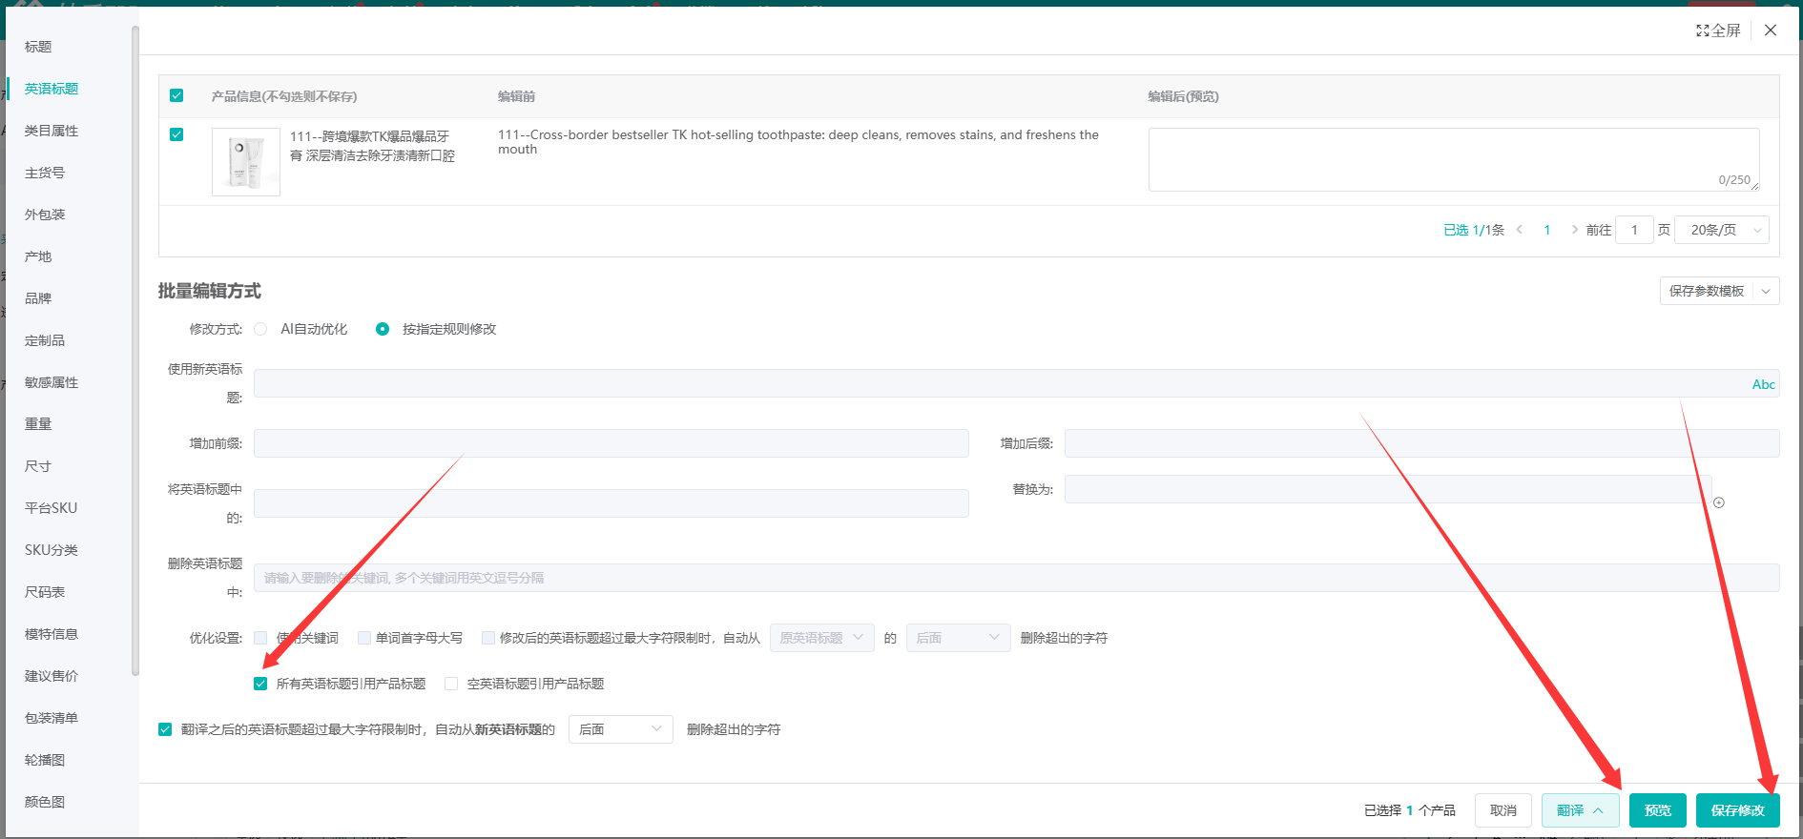Image resolution: width=1803 pixels, height=839 pixels.
Task: Open the 平台SKU sidebar item
Action: [x=51, y=508]
